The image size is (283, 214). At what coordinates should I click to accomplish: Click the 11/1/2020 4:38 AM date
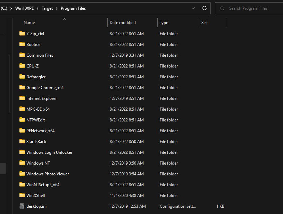click(x=127, y=196)
